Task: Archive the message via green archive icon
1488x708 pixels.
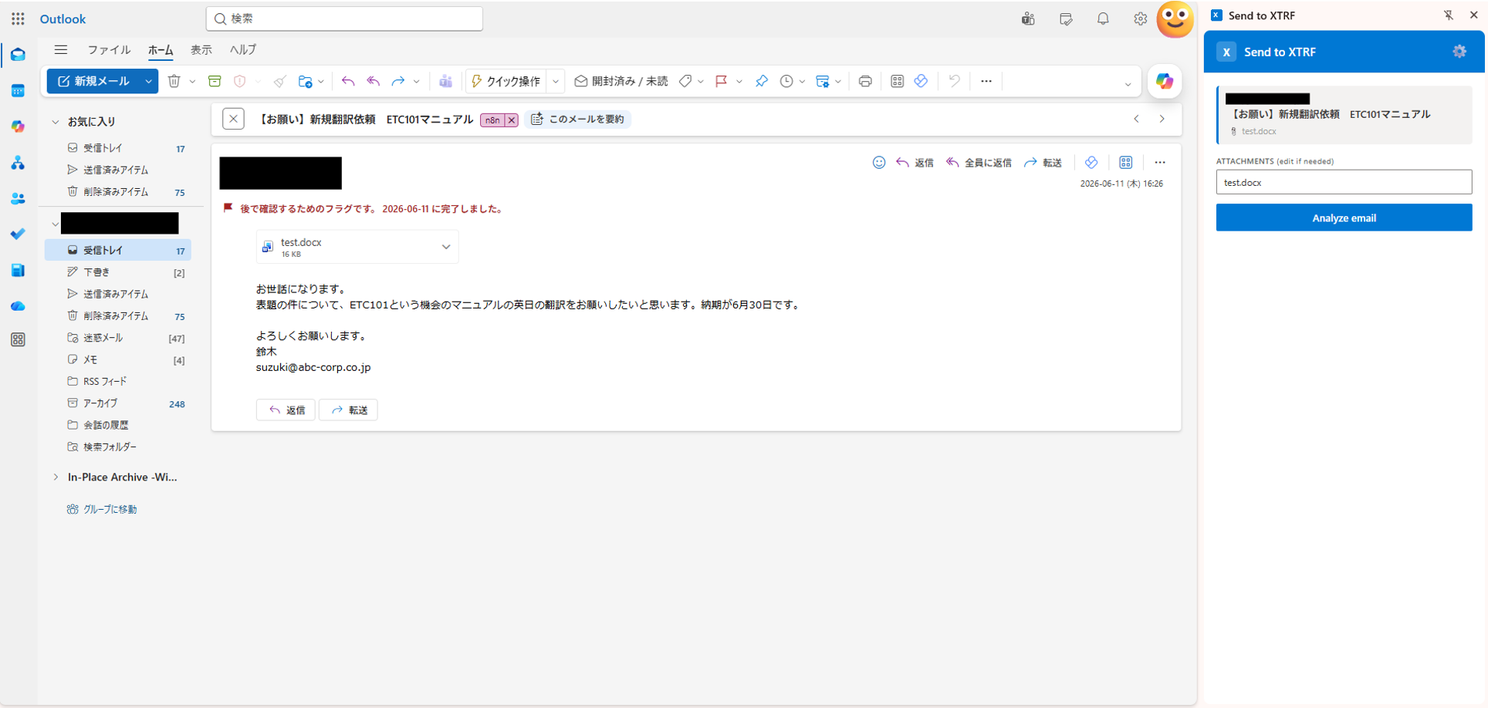Action: (x=215, y=81)
